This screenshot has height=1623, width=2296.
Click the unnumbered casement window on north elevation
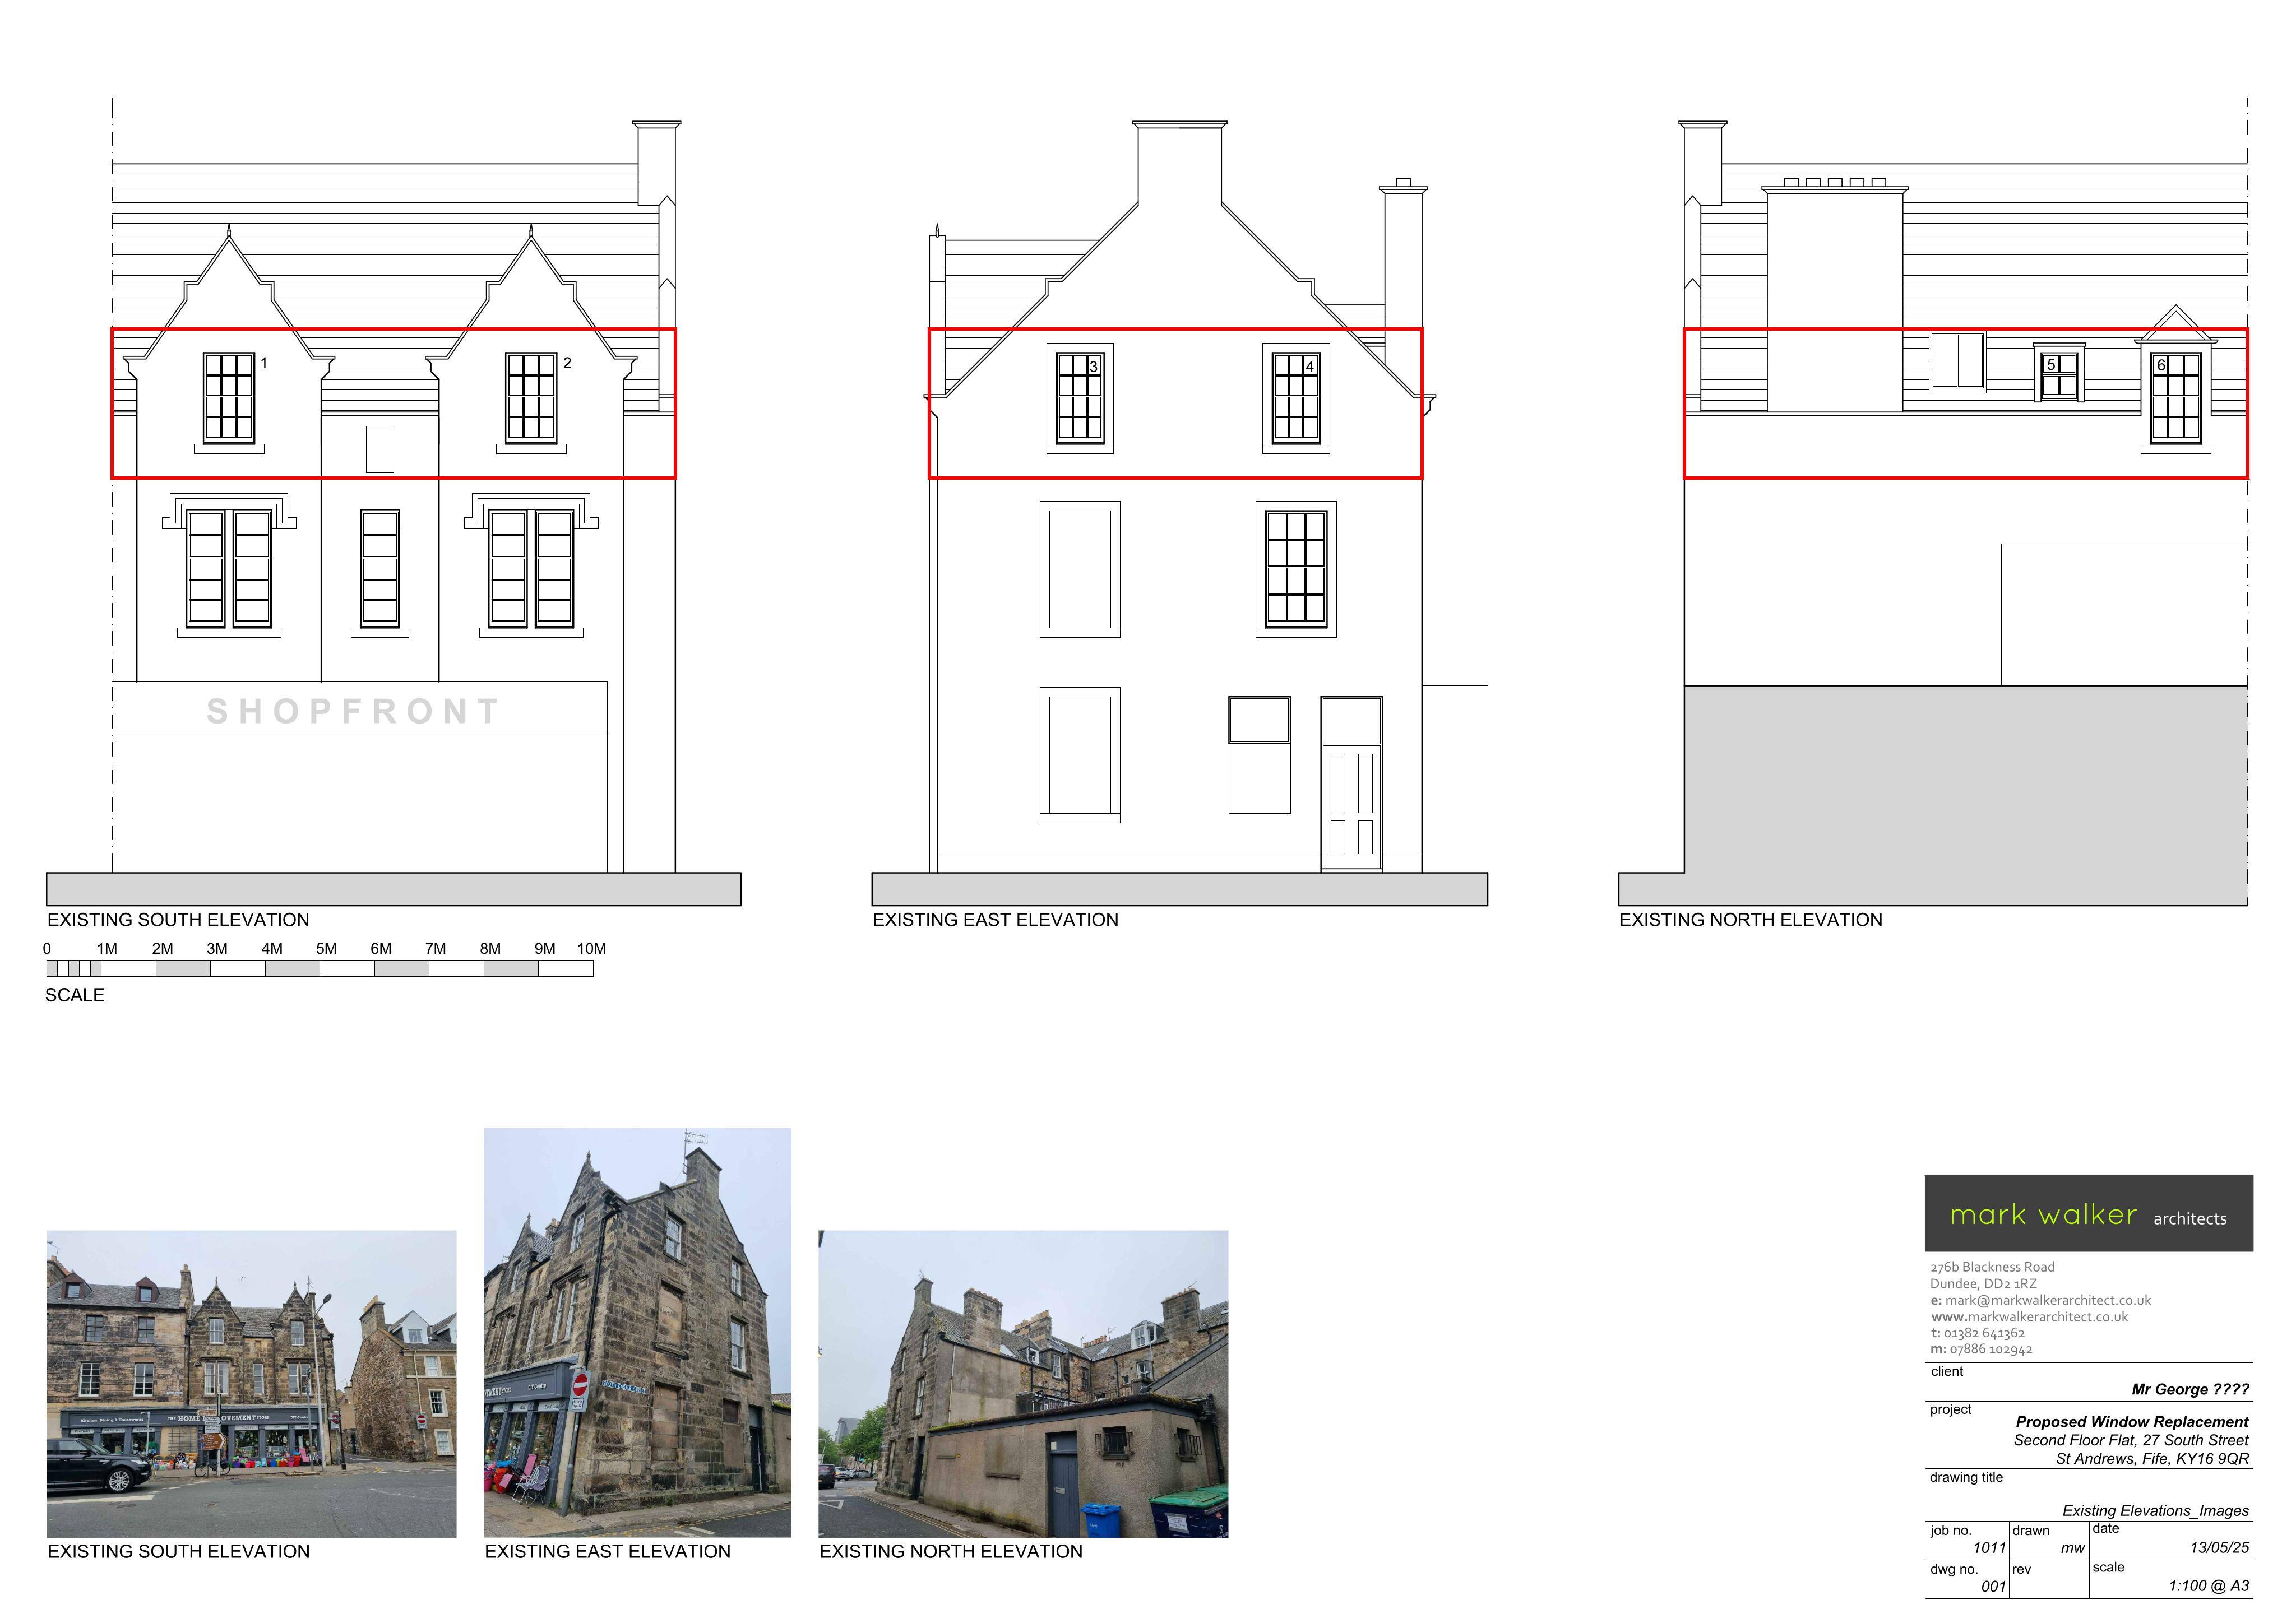pyautogui.click(x=1958, y=361)
